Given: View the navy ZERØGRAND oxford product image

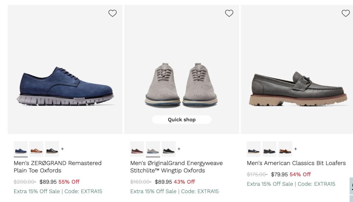Looking at the screenshot, I should pyautogui.click(x=65, y=70).
